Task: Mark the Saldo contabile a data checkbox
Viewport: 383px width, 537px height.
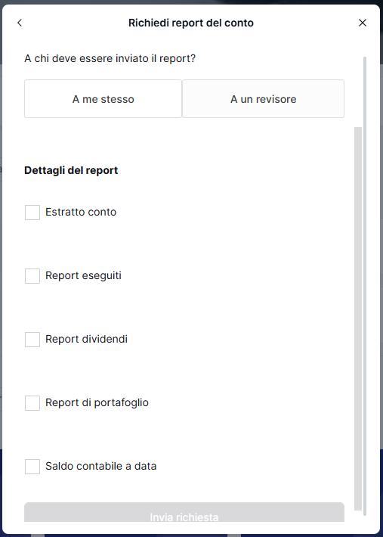Action: click(32, 467)
